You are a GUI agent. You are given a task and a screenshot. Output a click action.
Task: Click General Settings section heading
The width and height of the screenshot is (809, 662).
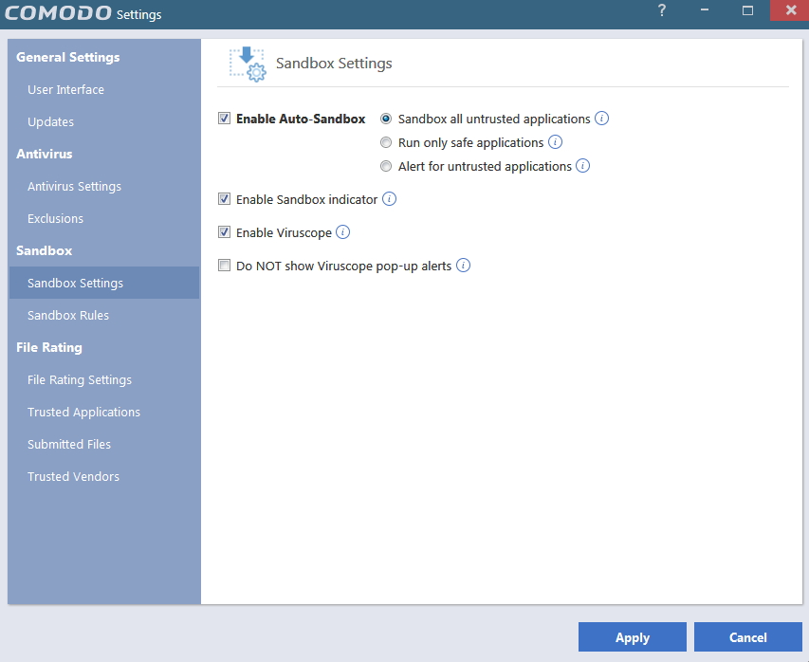[67, 57]
